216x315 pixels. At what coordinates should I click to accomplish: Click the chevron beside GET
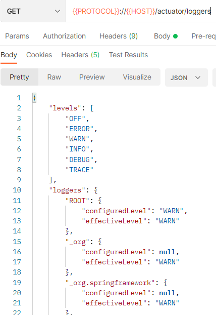click(x=58, y=11)
